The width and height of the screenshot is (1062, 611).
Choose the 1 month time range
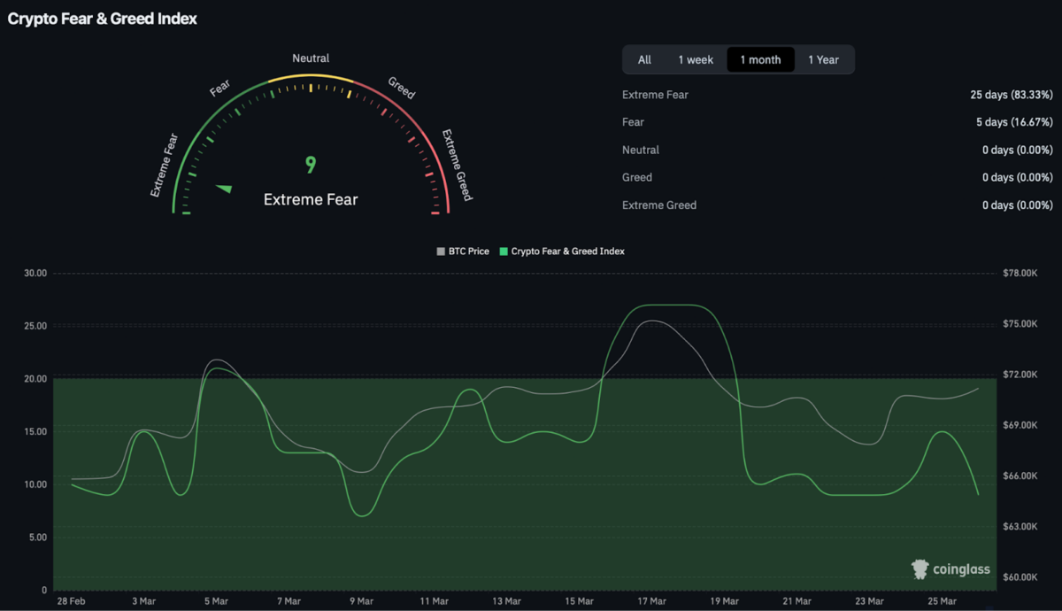(x=760, y=59)
